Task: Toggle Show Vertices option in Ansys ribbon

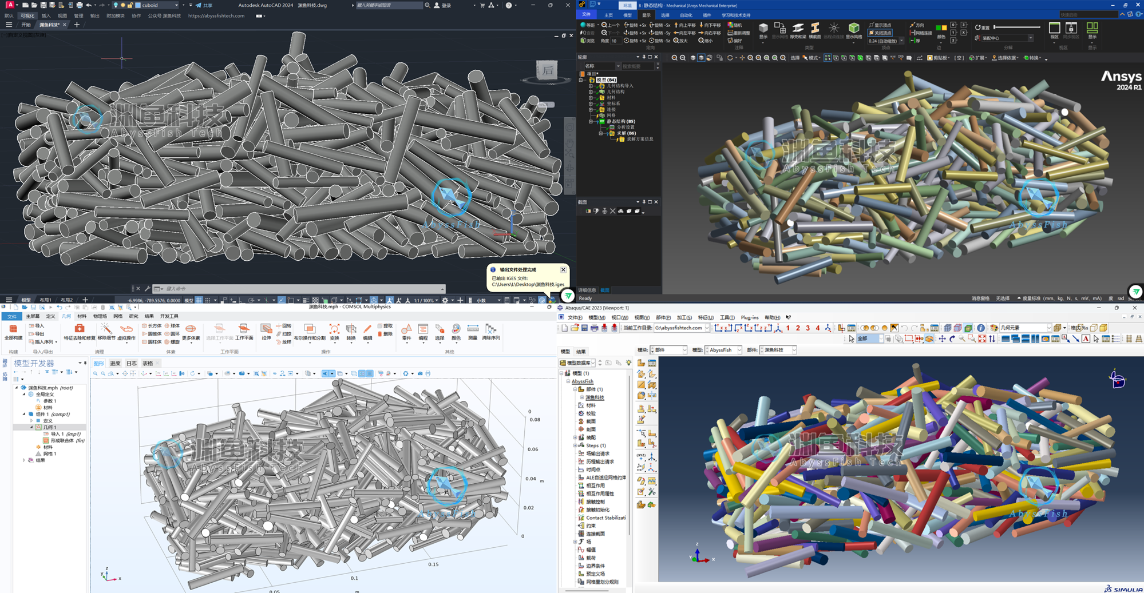Action: tap(880, 25)
